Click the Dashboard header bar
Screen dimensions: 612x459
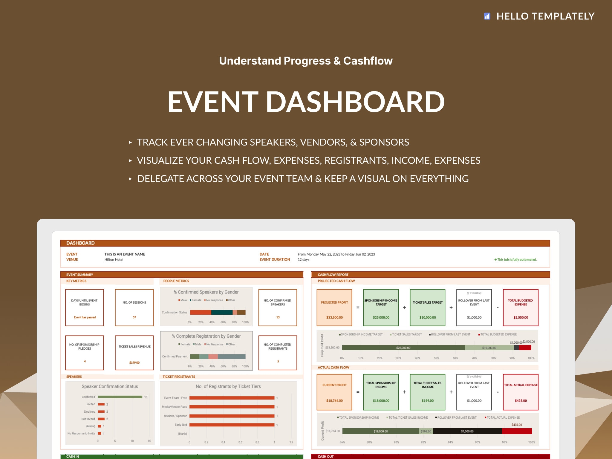80,243
